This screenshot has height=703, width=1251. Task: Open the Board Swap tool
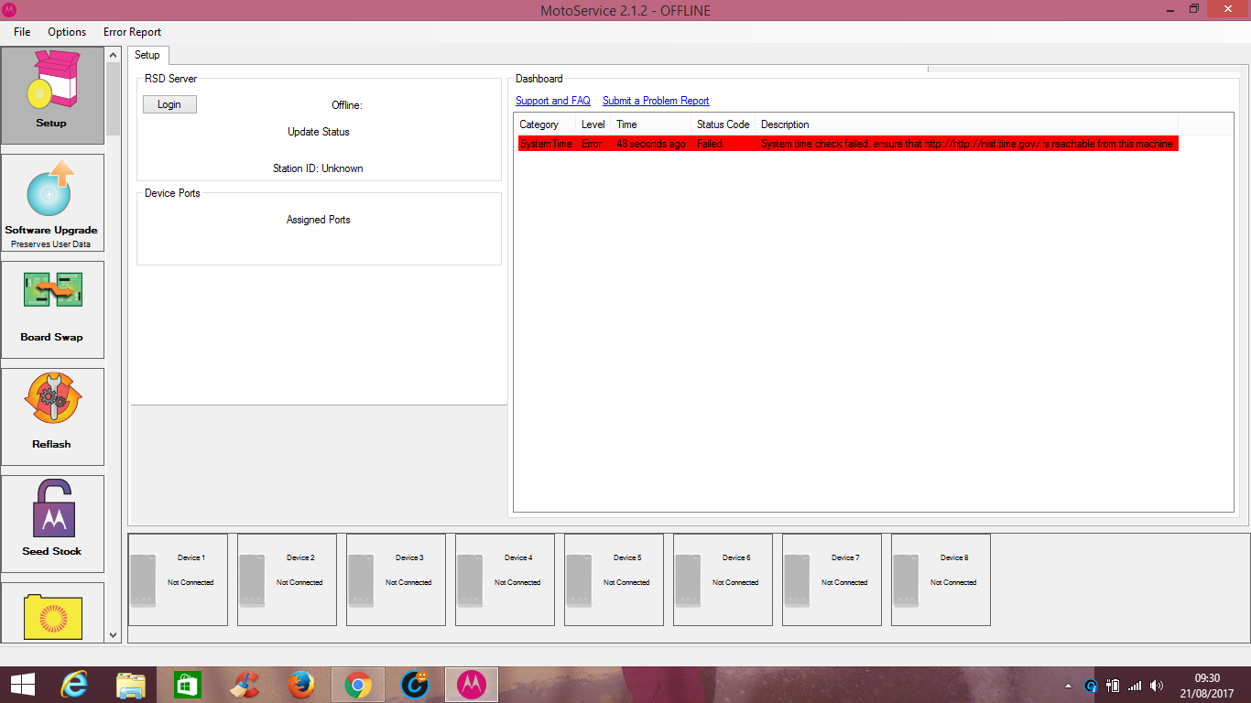(52, 309)
